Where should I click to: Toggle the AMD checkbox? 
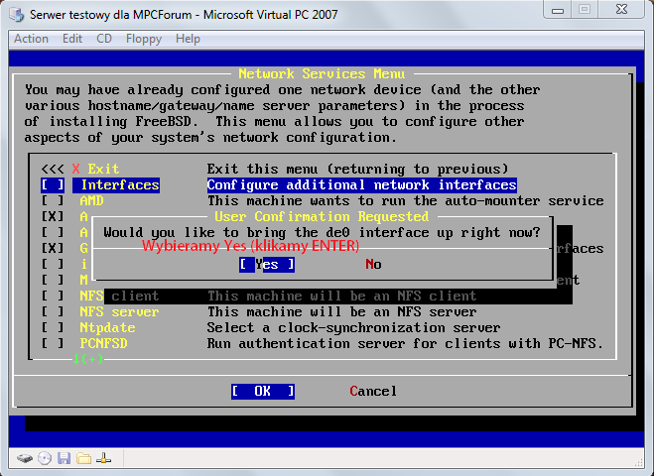(53, 200)
